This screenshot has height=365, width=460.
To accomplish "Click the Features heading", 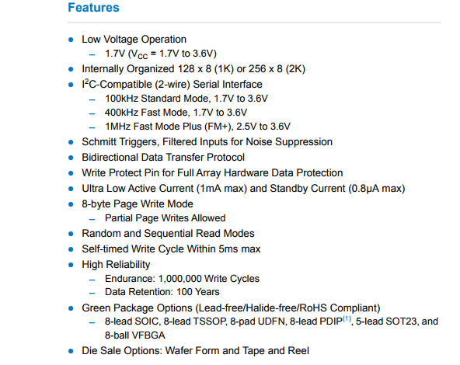I will [93, 8].
